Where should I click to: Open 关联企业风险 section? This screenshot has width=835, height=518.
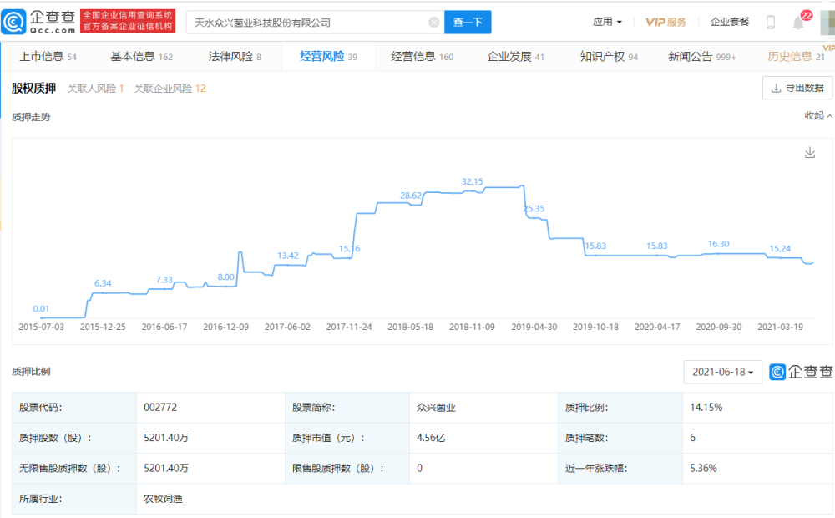pyautogui.click(x=170, y=89)
